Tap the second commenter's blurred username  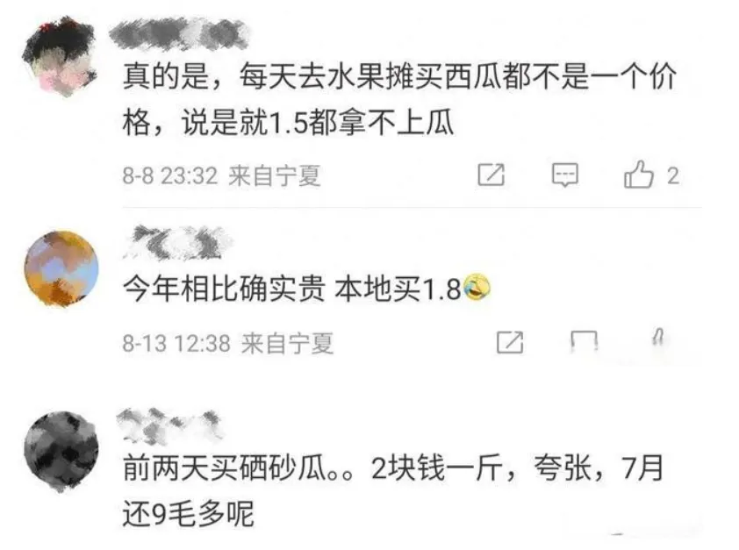[x=178, y=242]
